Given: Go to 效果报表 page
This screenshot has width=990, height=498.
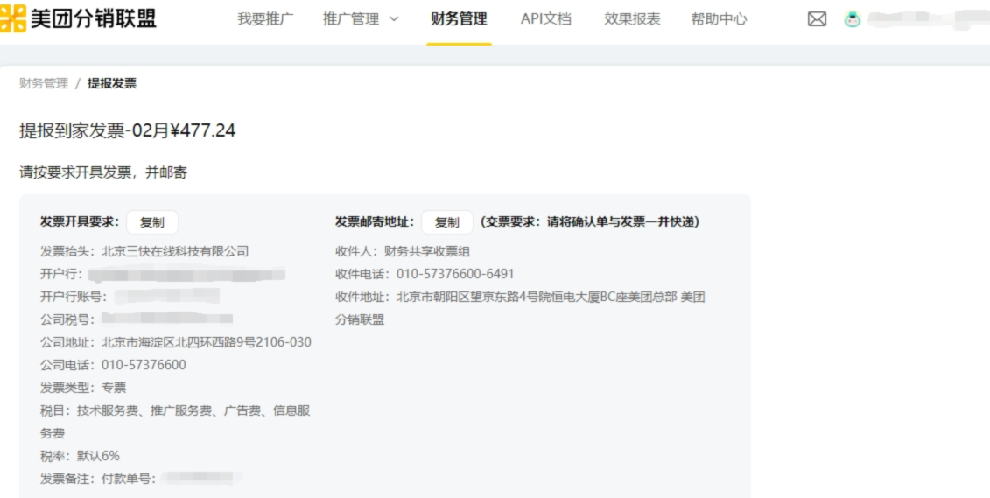Looking at the screenshot, I should [x=632, y=19].
